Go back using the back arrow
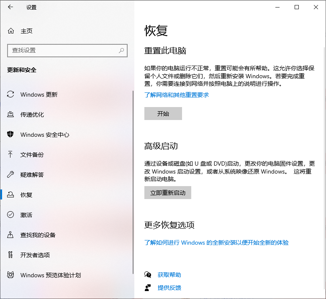The width and height of the screenshot is (326, 299). pos(10,7)
